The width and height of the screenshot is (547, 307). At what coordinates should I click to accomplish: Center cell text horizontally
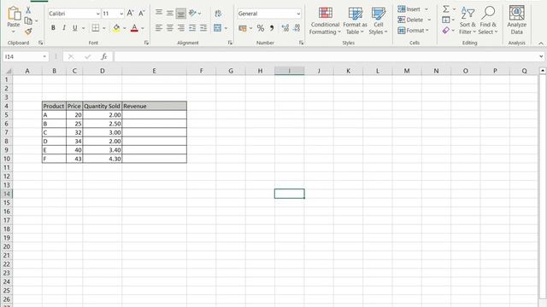pyautogui.click(x=169, y=28)
